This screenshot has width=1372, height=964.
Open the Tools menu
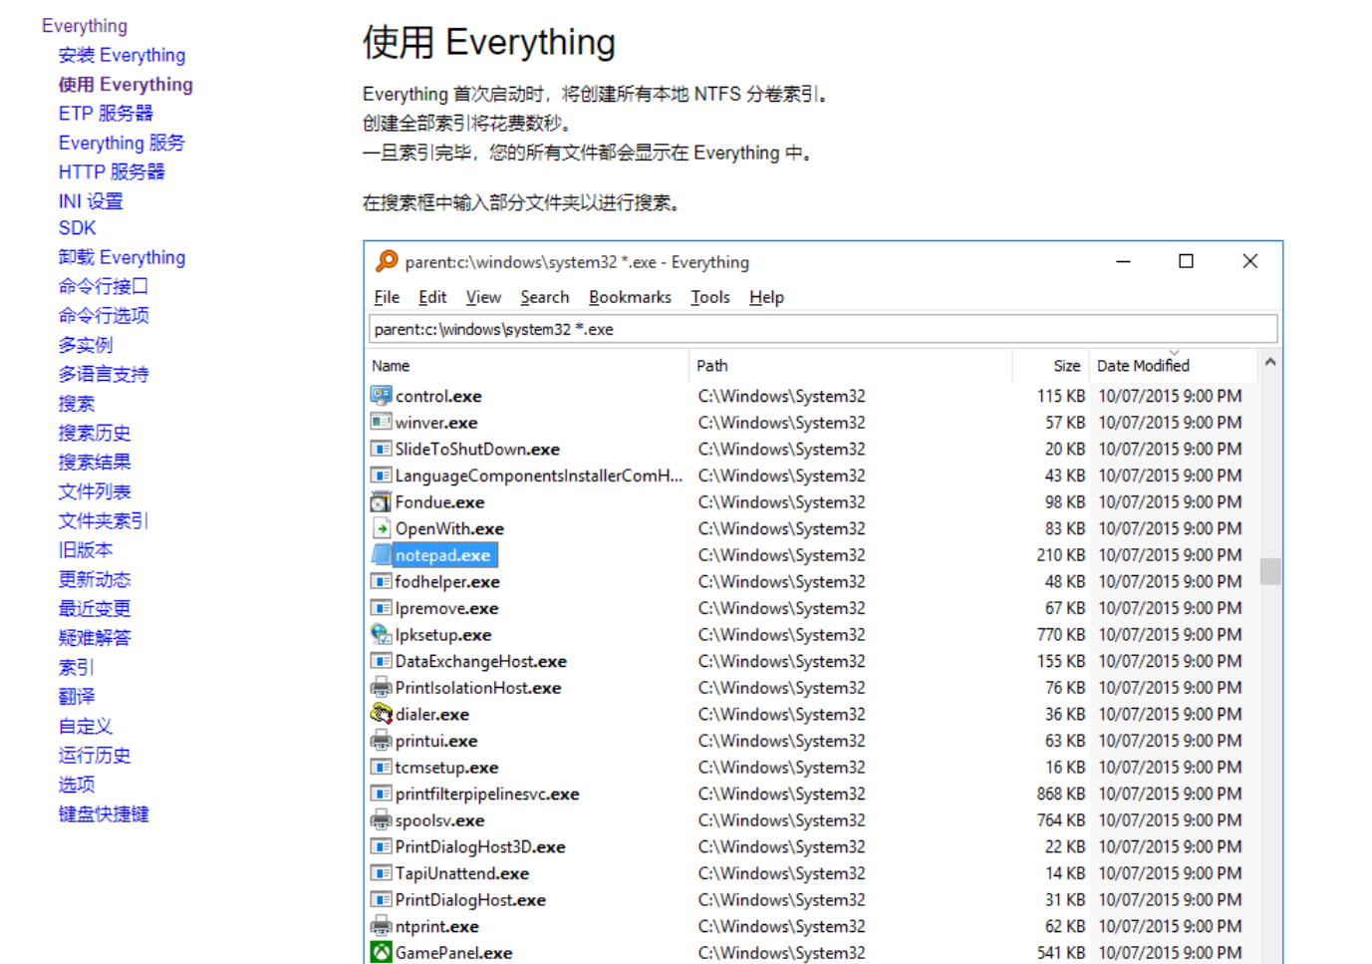(710, 297)
